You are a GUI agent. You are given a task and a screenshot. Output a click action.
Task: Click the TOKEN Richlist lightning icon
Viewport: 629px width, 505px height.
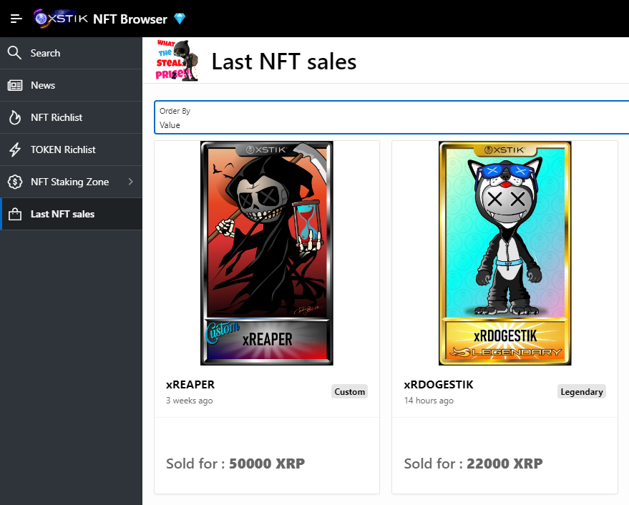click(15, 149)
